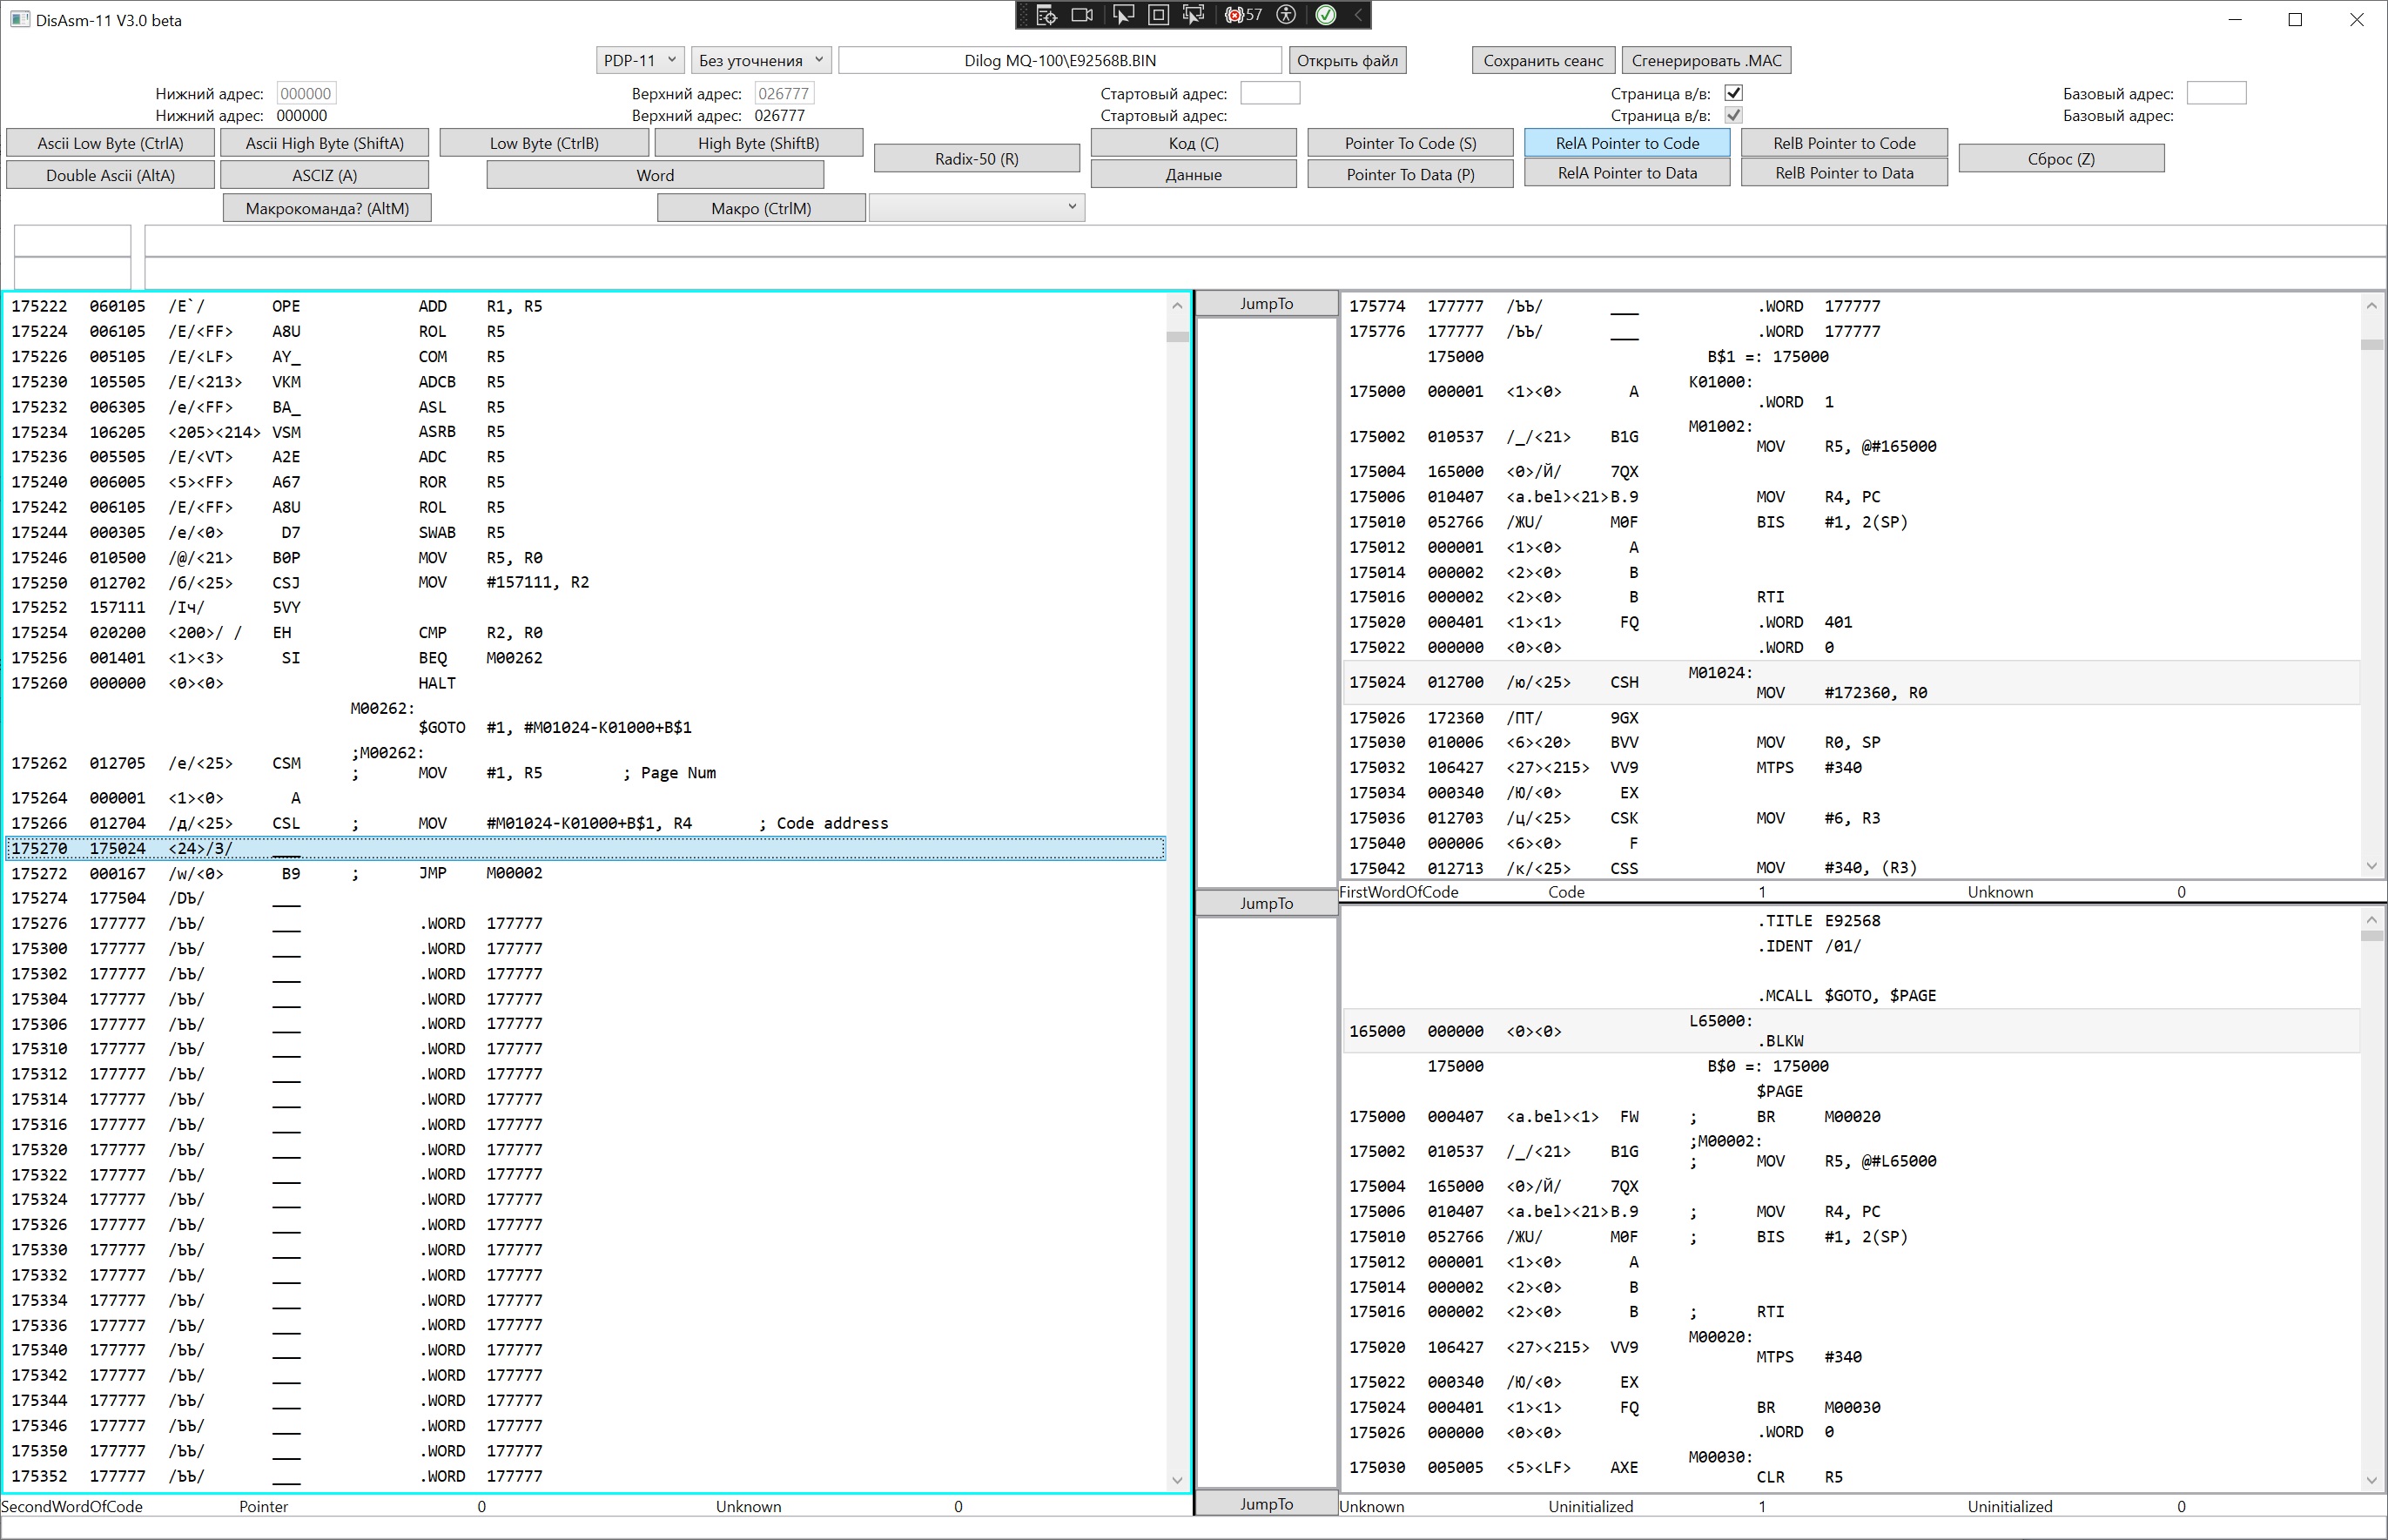Click the track focused element icon
This screenshot has width=2388, height=1540.
[1193, 15]
